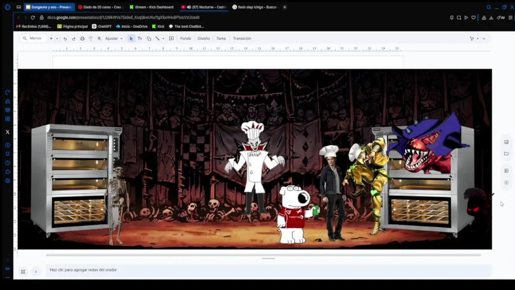Go back to the previous page

coord(18,18)
